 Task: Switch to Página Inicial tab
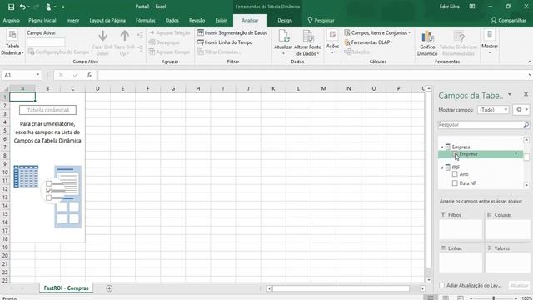[42, 20]
